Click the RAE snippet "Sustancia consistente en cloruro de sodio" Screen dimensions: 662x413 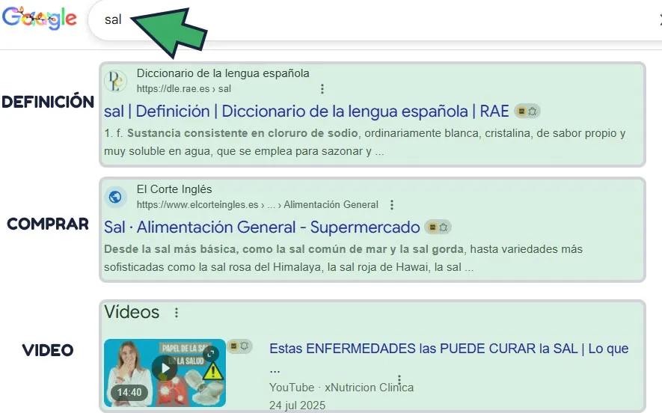click(x=242, y=133)
